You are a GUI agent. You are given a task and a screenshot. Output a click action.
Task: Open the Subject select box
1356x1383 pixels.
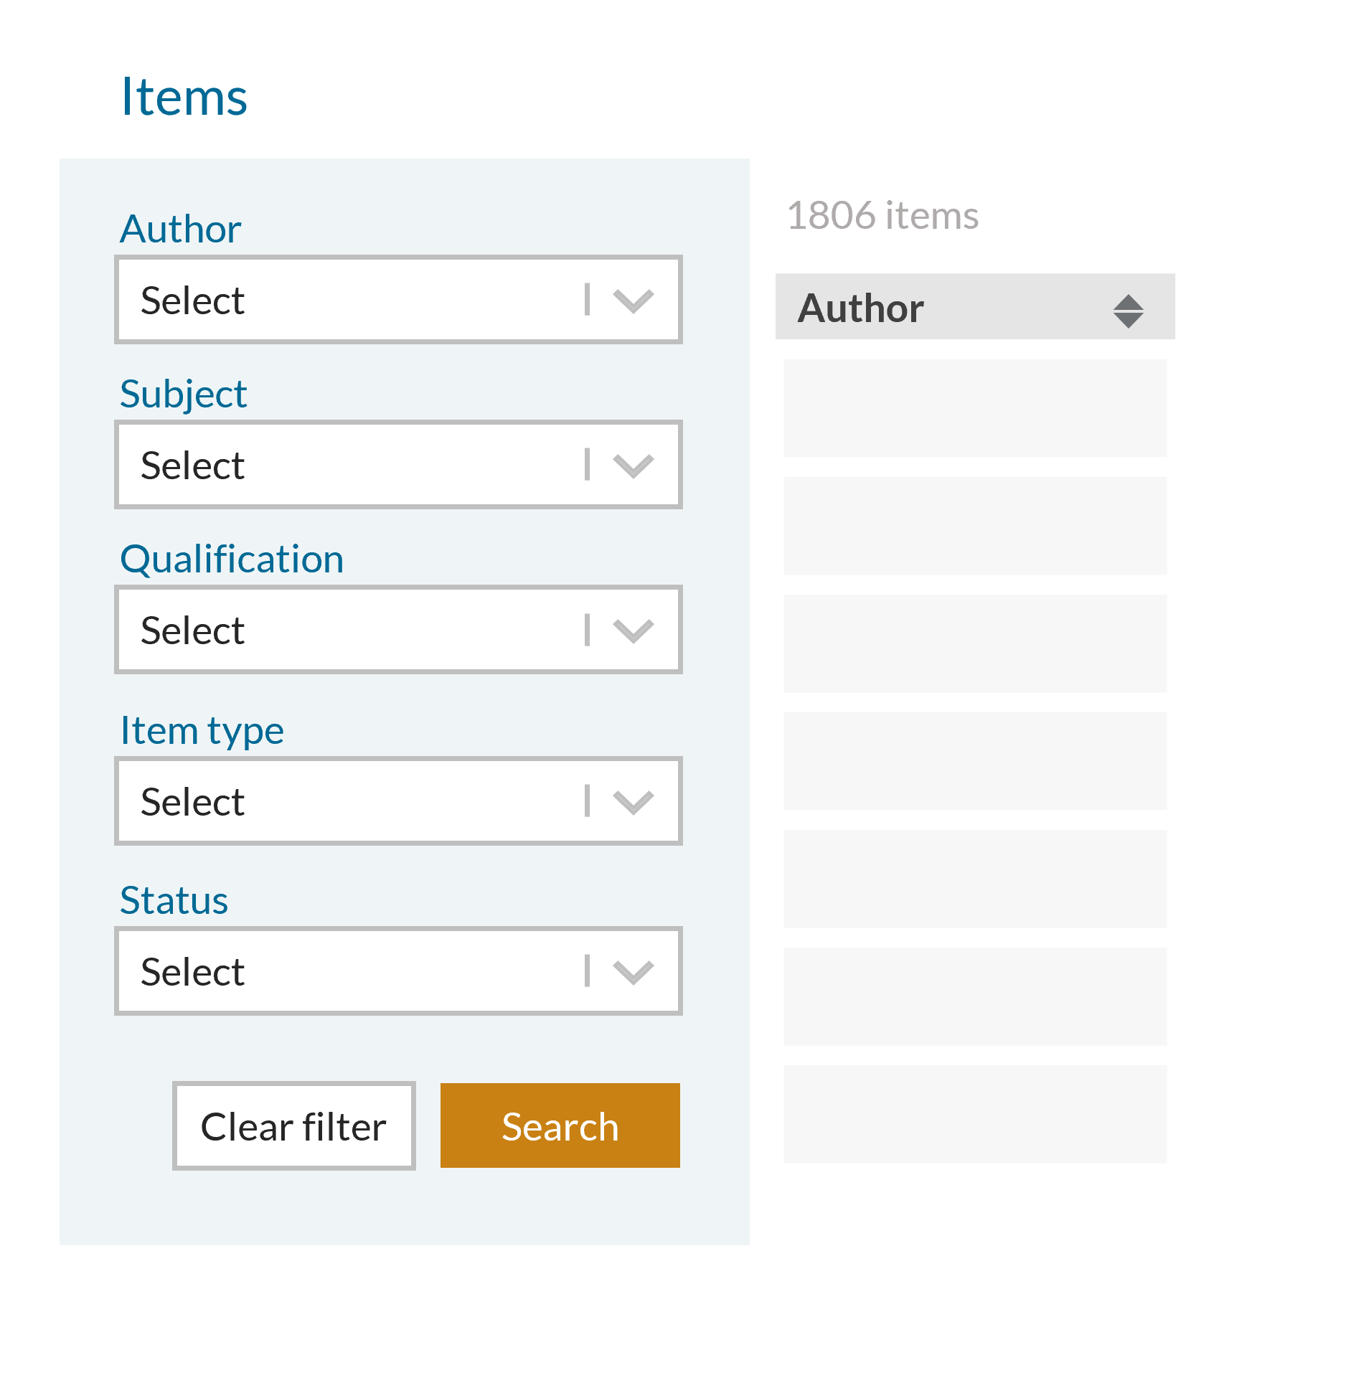coord(398,465)
